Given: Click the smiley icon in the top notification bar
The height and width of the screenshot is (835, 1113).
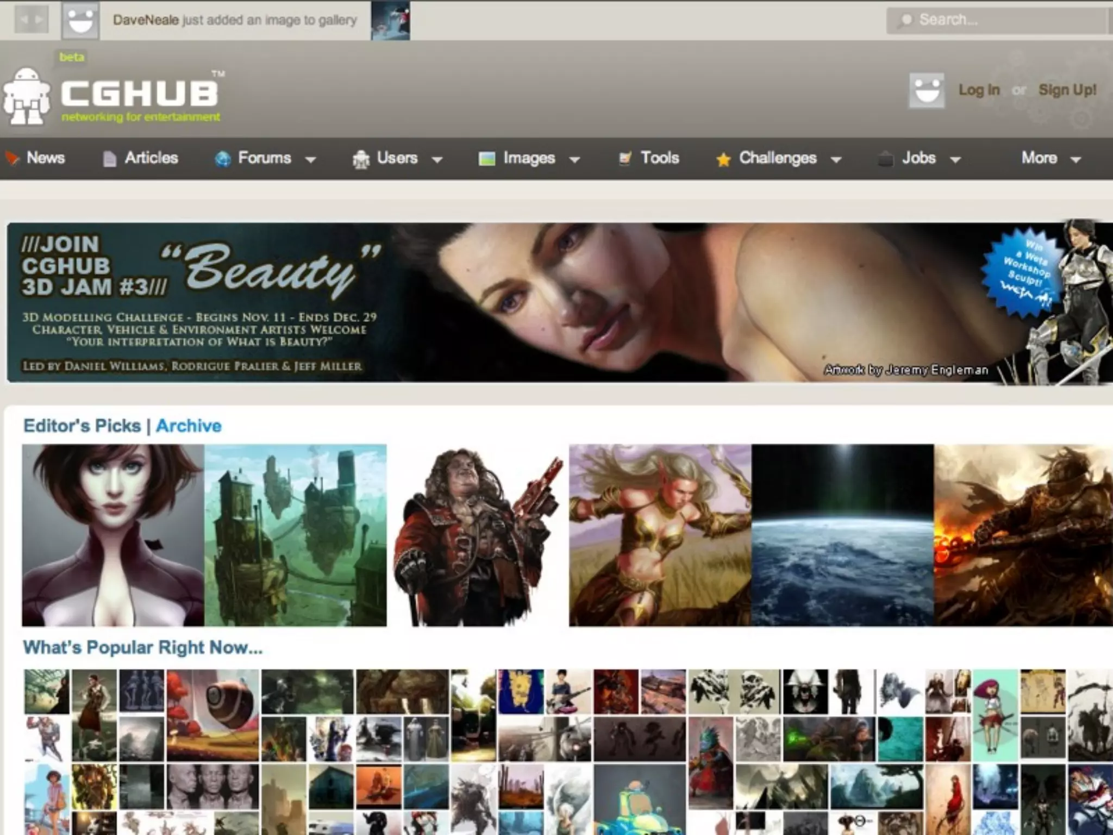Looking at the screenshot, I should pyautogui.click(x=80, y=21).
